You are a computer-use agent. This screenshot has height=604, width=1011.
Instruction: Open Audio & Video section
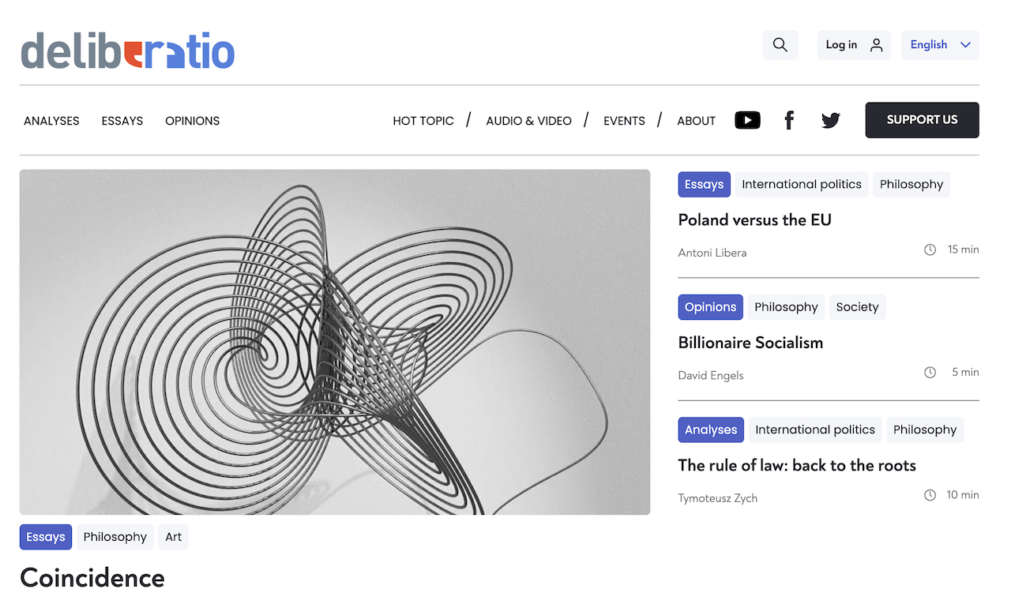pyautogui.click(x=528, y=121)
